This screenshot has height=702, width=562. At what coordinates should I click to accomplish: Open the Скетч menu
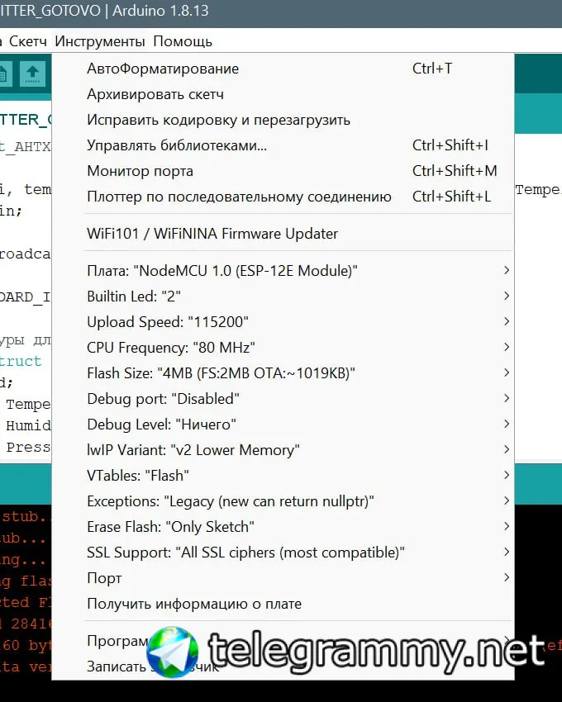click(x=28, y=41)
